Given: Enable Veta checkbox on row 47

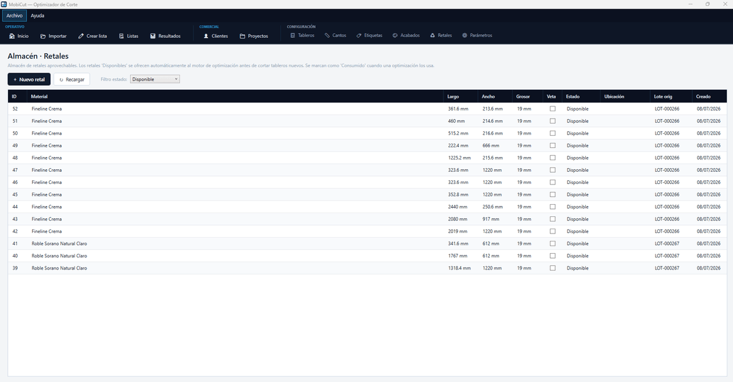Looking at the screenshot, I should click(x=553, y=170).
